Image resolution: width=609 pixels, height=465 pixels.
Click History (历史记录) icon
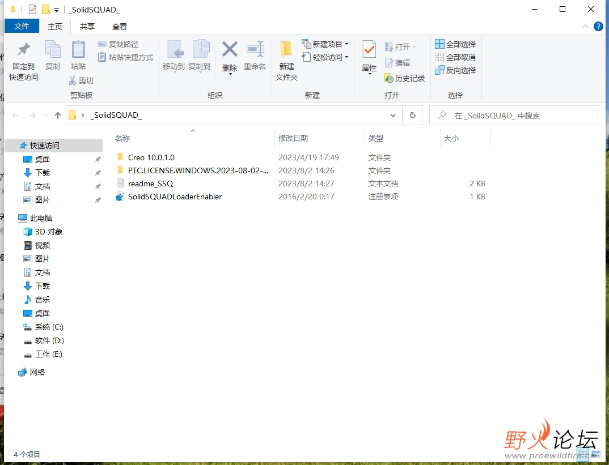389,78
